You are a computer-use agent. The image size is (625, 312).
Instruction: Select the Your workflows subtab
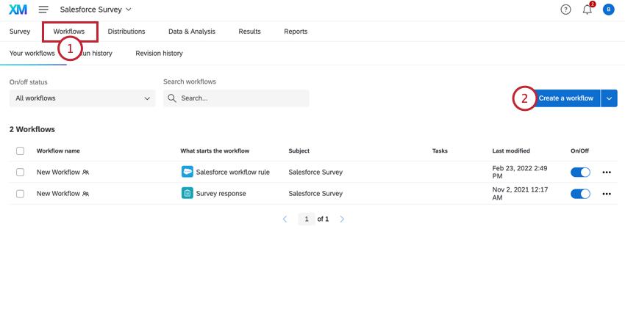point(32,54)
